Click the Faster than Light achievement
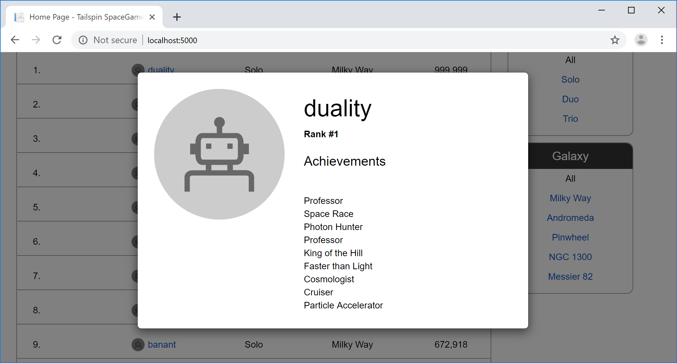The width and height of the screenshot is (677, 363). click(x=338, y=266)
